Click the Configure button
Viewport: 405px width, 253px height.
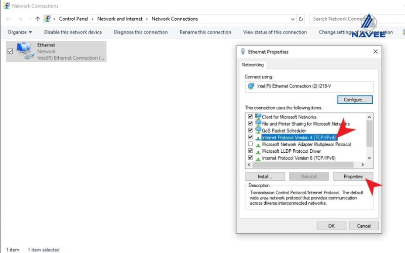point(355,100)
